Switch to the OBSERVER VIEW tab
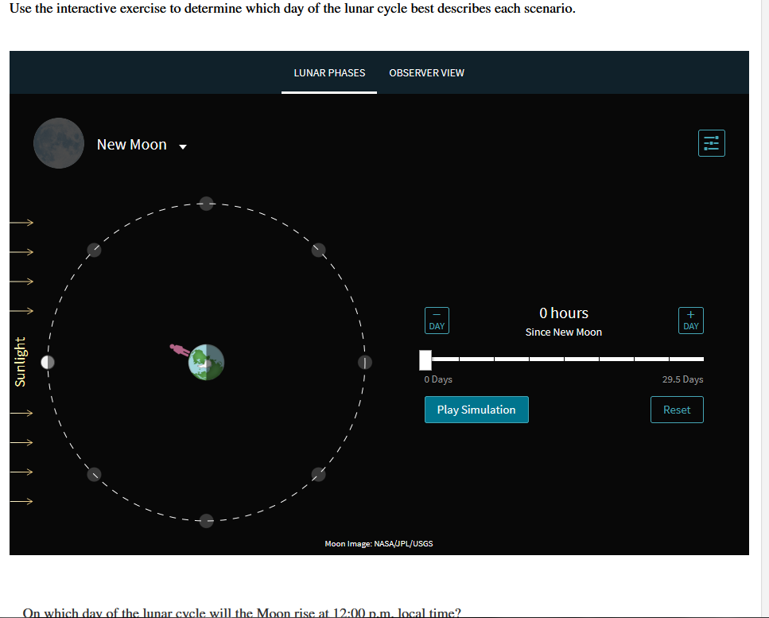Image resolution: width=769 pixels, height=618 pixels. (x=427, y=72)
